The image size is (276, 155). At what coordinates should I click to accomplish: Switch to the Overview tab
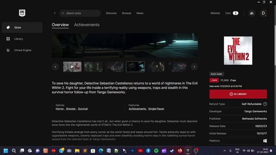pyautogui.click(x=60, y=25)
